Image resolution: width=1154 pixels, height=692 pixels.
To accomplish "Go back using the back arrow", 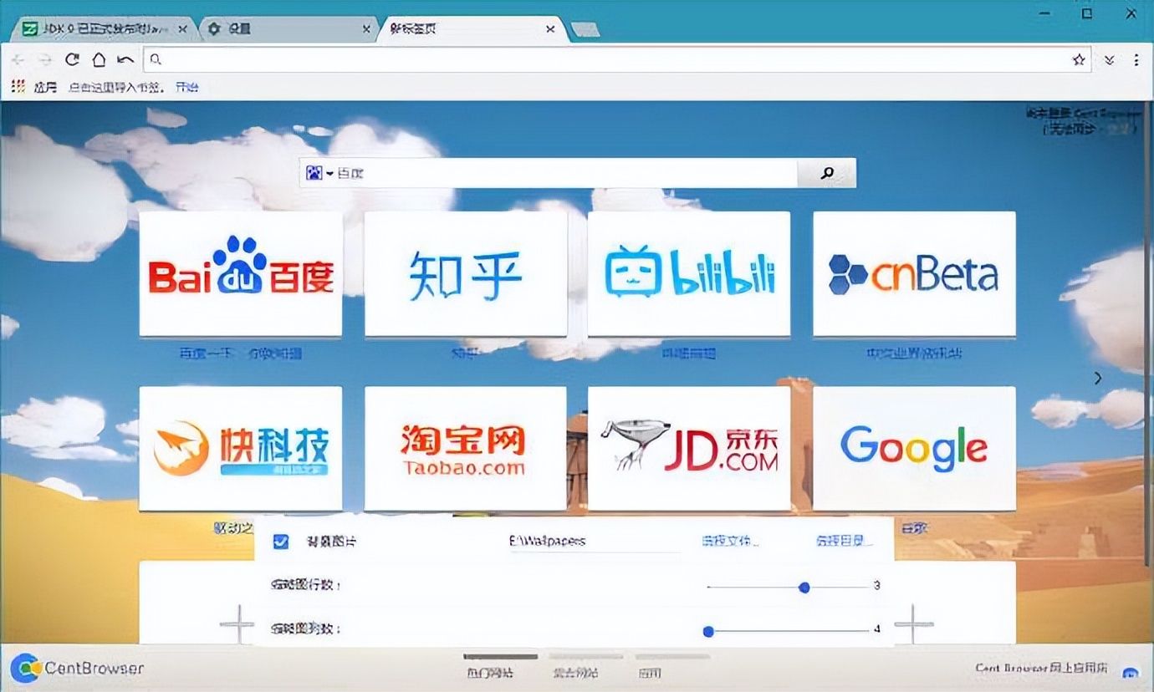I will tap(18, 60).
